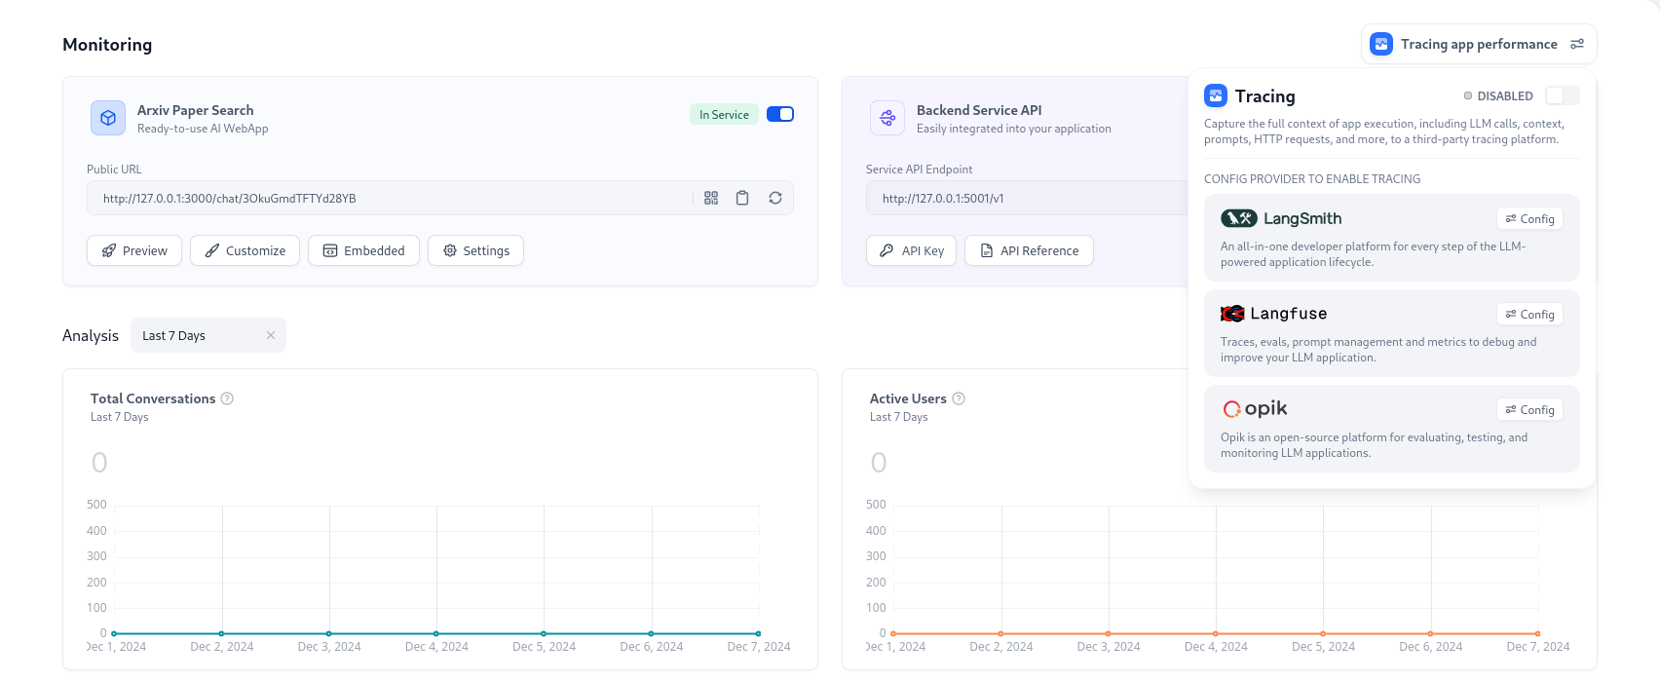The width and height of the screenshot is (1660, 681).
Task: Open Config for Langfuse provider
Action: pyautogui.click(x=1529, y=315)
